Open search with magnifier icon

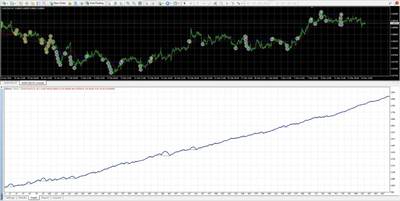[x=390, y=3]
